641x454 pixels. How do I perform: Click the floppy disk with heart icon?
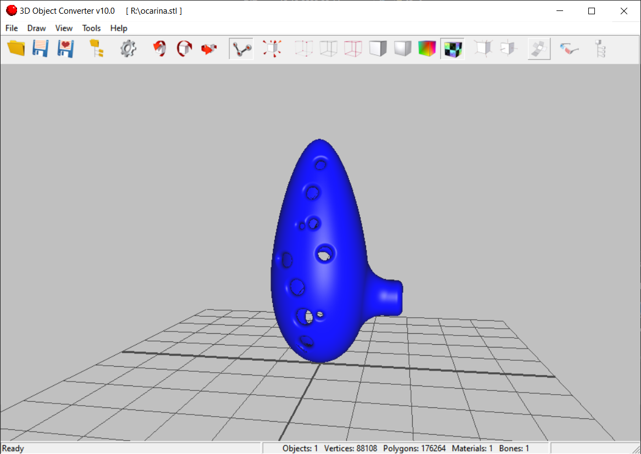[x=65, y=48]
